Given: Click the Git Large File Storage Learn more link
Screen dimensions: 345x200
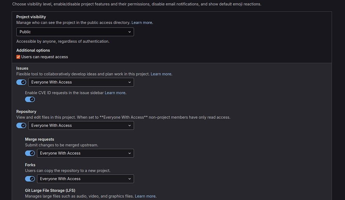Looking at the screenshot, I should pyautogui.click(x=145, y=196).
